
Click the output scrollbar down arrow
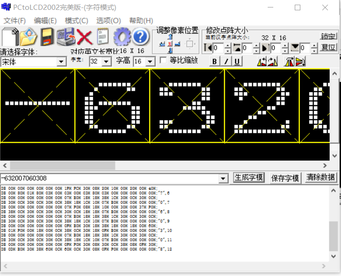point(333,256)
